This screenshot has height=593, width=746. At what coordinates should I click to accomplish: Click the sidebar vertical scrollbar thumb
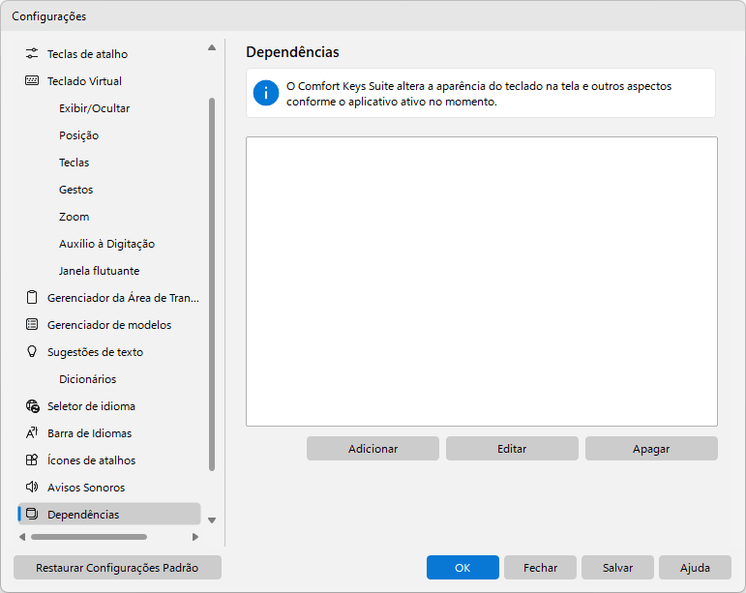pyautogui.click(x=212, y=284)
